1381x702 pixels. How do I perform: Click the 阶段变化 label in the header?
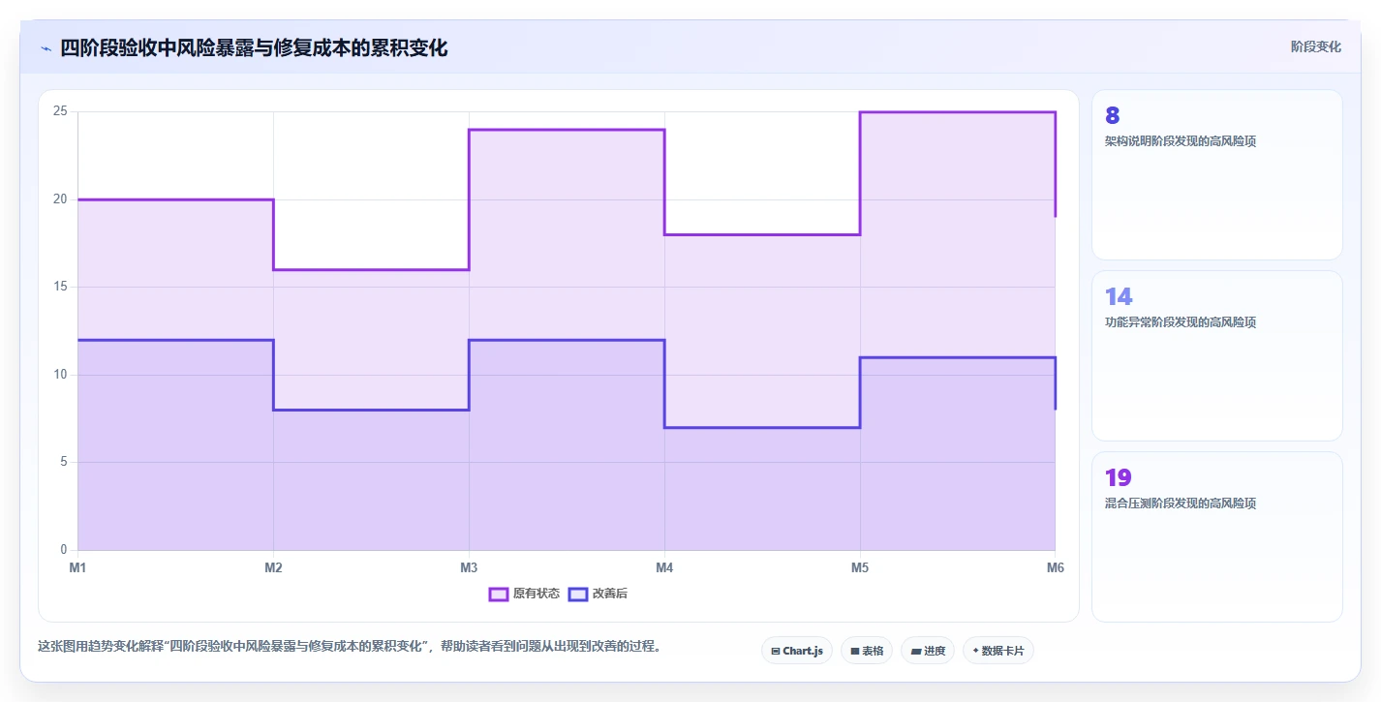pyautogui.click(x=1316, y=46)
